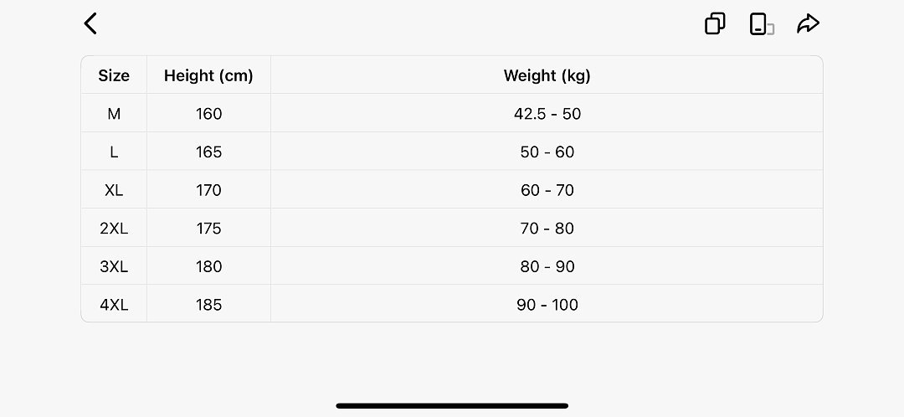Go back using the left chevron arrow
The image size is (904, 417).
(90, 23)
